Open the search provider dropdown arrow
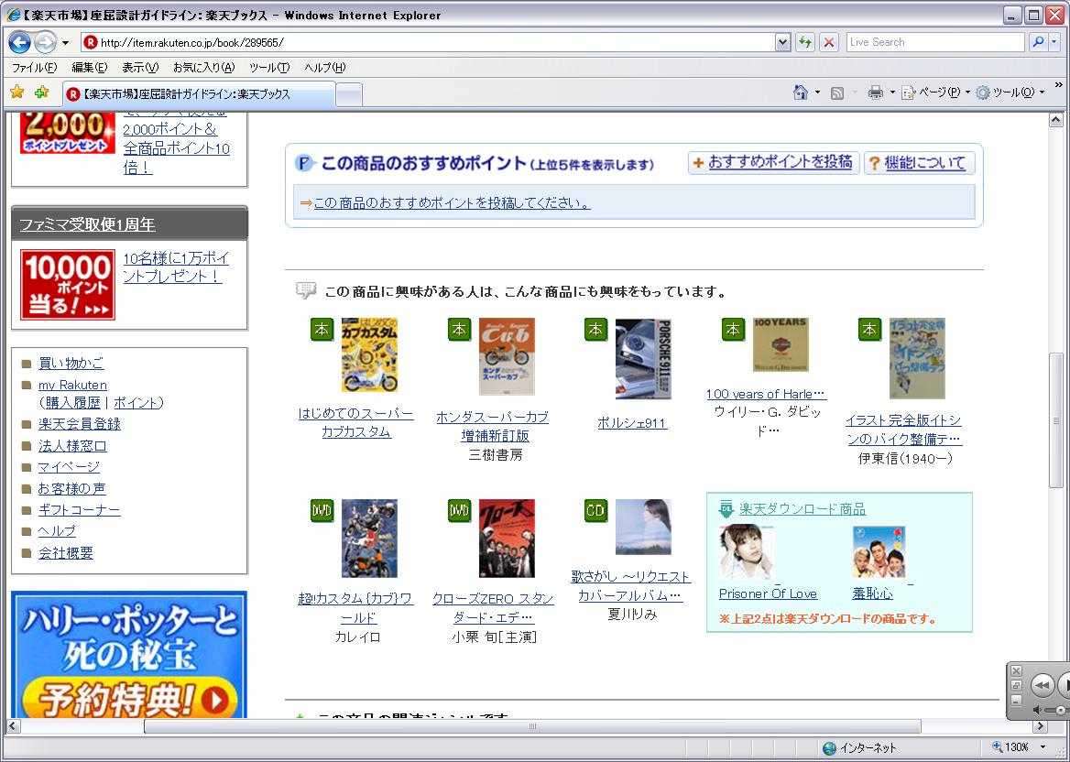 tap(1054, 42)
